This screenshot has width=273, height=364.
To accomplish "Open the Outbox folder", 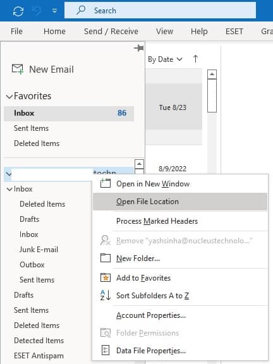I will click(32, 265).
